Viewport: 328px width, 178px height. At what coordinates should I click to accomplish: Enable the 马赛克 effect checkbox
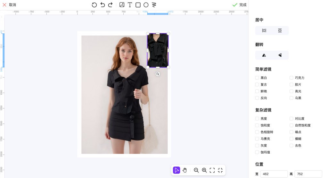257,139
